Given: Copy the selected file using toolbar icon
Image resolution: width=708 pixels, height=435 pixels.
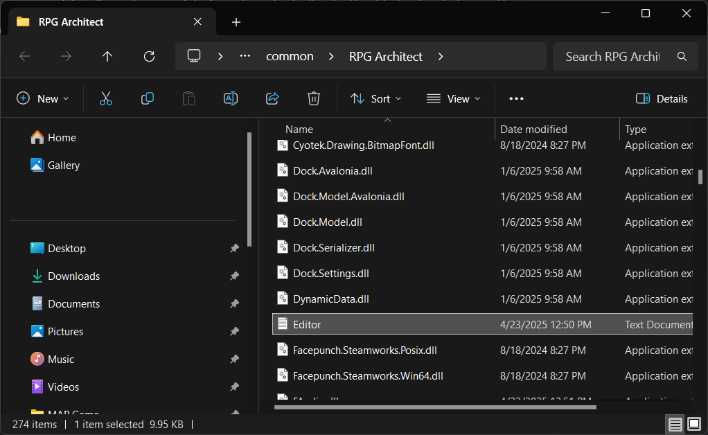Looking at the screenshot, I should tap(147, 98).
